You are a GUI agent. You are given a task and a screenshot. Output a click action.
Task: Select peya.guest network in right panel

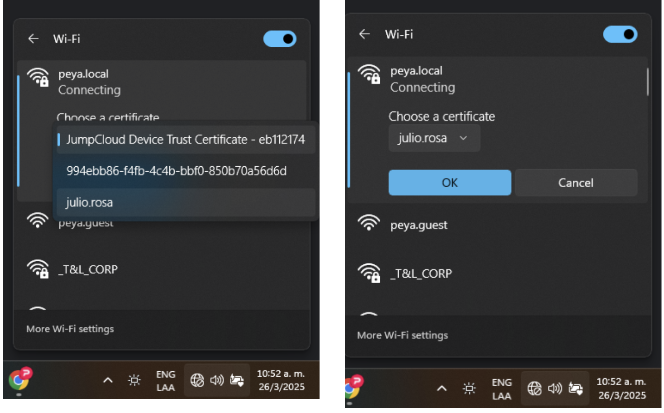coord(497,225)
